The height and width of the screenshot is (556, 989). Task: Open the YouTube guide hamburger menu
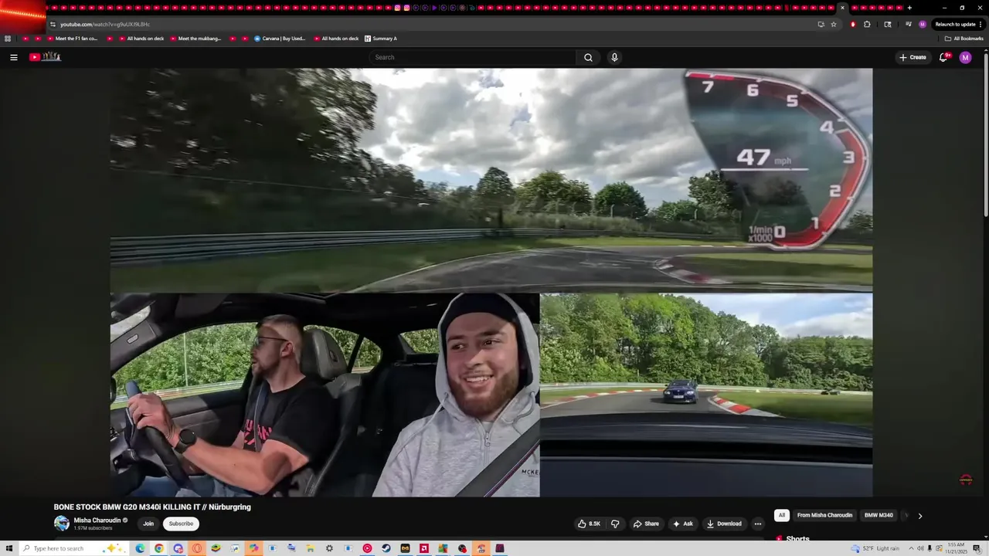point(13,57)
